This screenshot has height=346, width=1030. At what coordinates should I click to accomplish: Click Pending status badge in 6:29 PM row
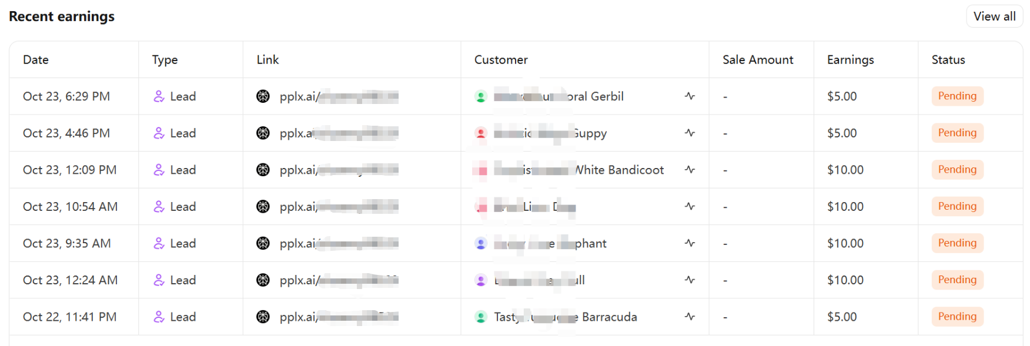(x=957, y=96)
